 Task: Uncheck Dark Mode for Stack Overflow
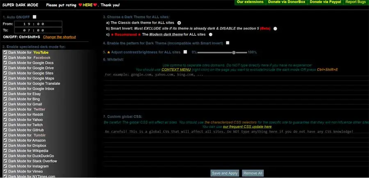(x=5, y=161)
